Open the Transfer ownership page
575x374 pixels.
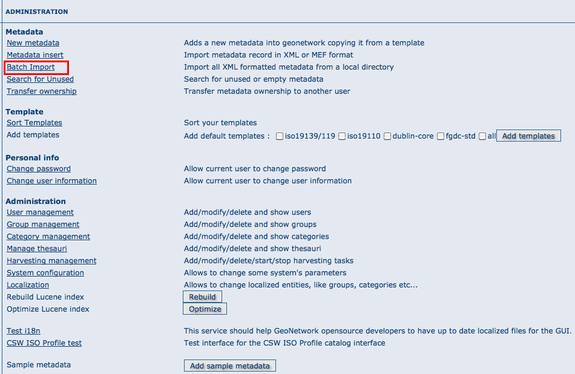pyautogui.click(x=41, y=91)
